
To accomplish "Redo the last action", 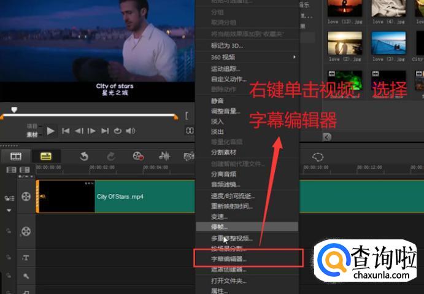I will tap(111, 157).
